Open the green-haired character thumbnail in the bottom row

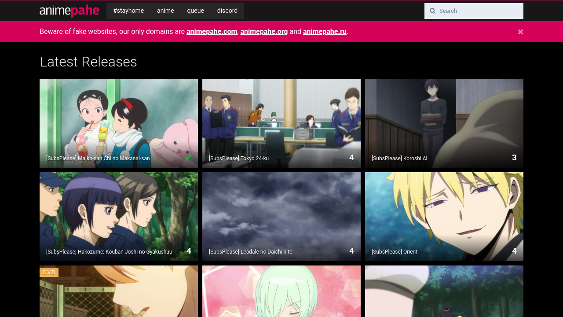pos(281,291)
